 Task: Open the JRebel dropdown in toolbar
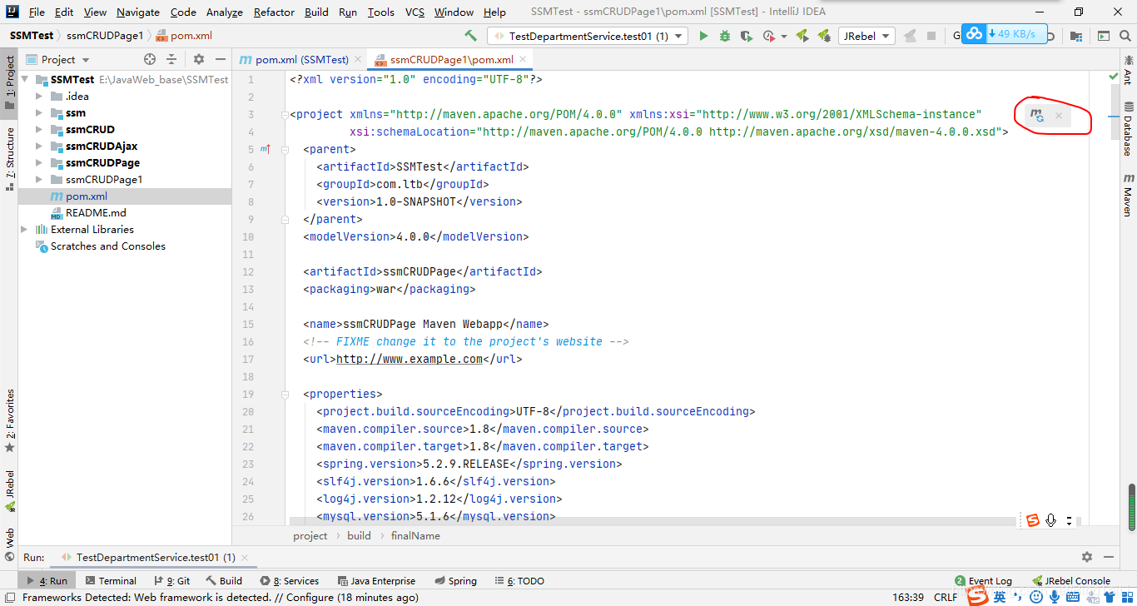coord(867,36)
